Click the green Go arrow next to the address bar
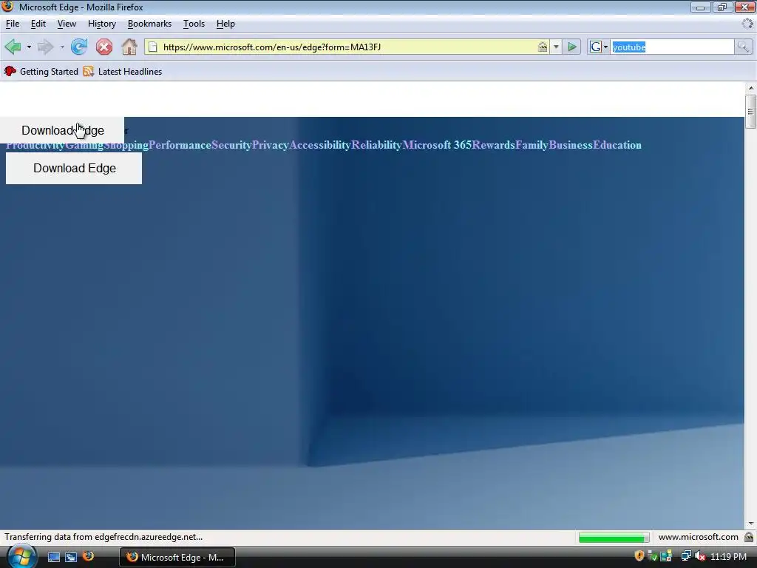The image size is (757, 568). click(572, 47)
